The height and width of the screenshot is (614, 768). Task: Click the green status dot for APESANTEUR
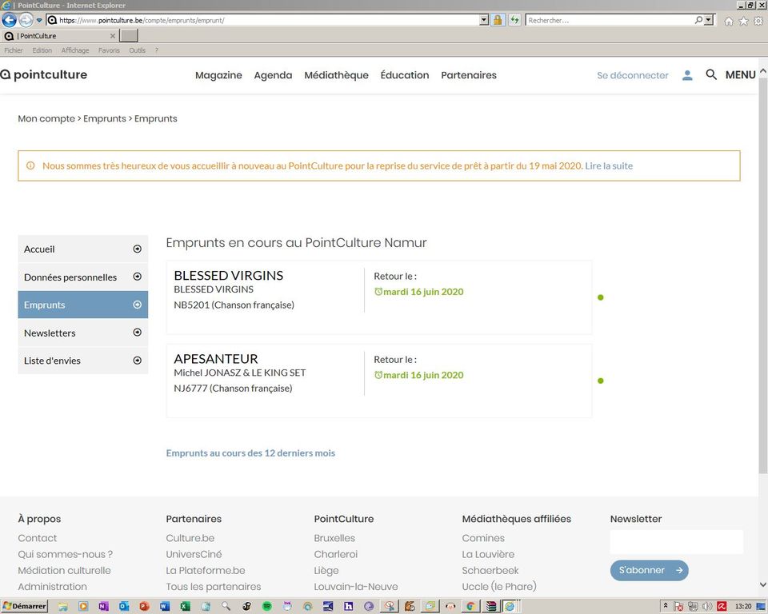coord(601,381)
